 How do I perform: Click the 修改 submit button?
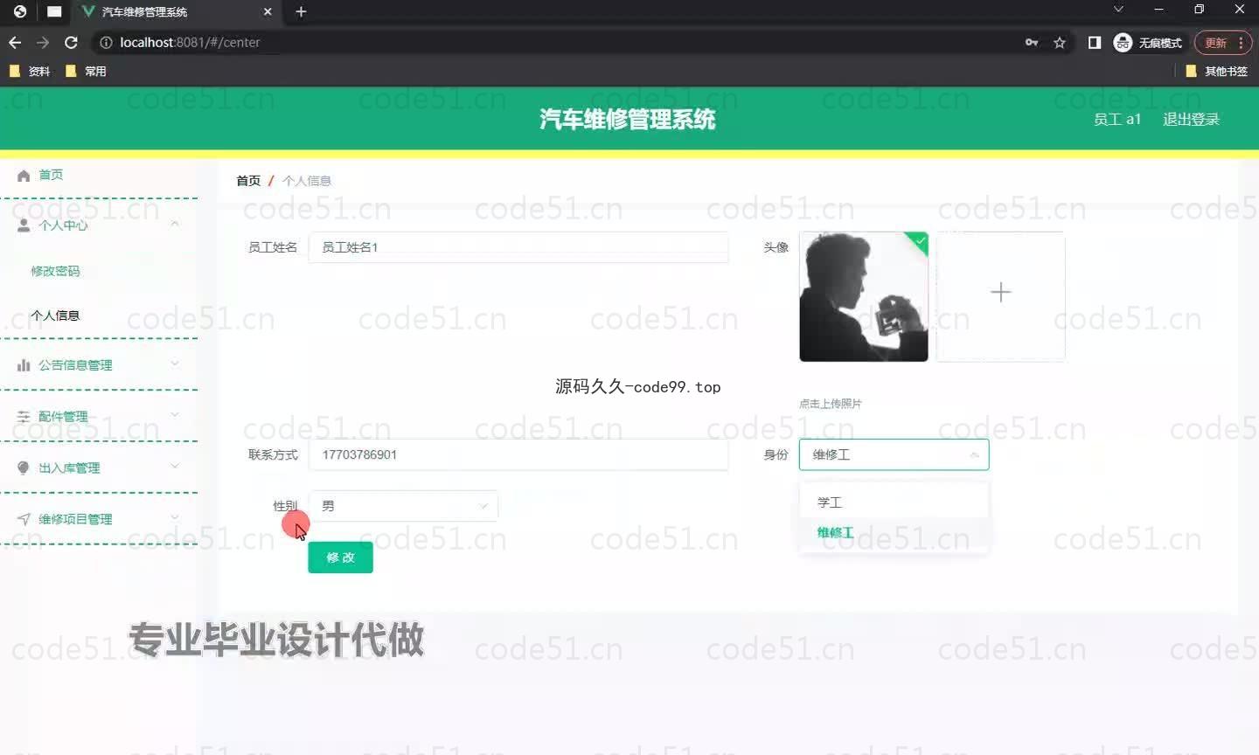click(x=340, y=558)
